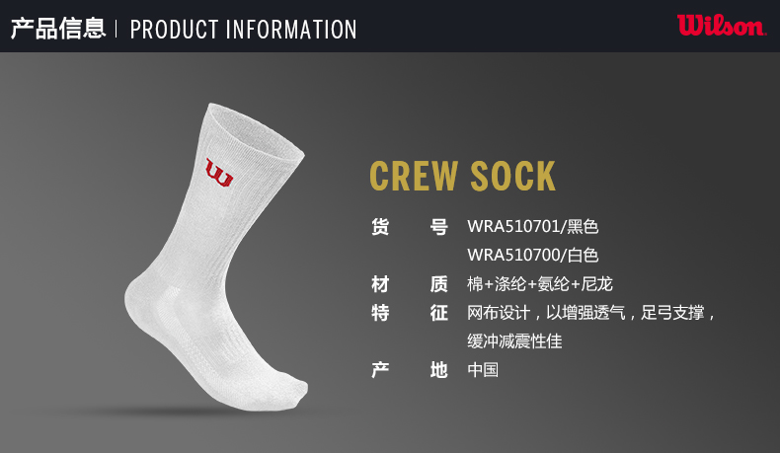Select item number WRA510701/黑色
Image resolution: width=780 pixels, height=453 pixels.
532,227
